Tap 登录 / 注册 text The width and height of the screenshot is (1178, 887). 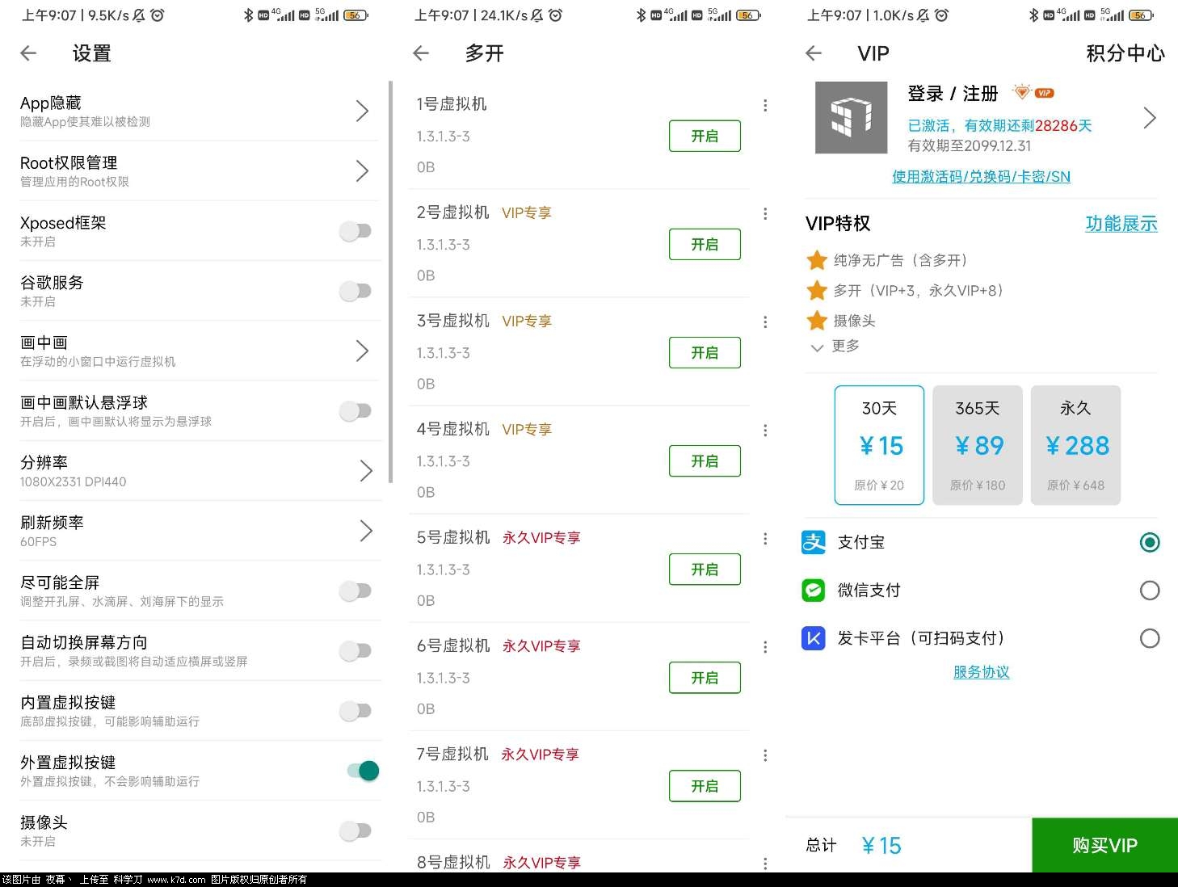(953, 93)
